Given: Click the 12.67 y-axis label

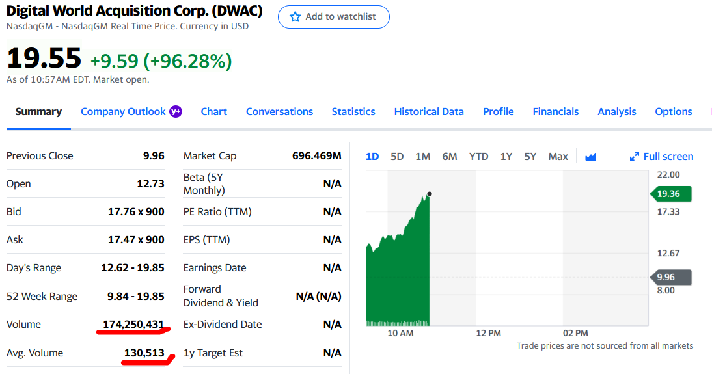Looking at the screenshot, I should pos(668,253).
